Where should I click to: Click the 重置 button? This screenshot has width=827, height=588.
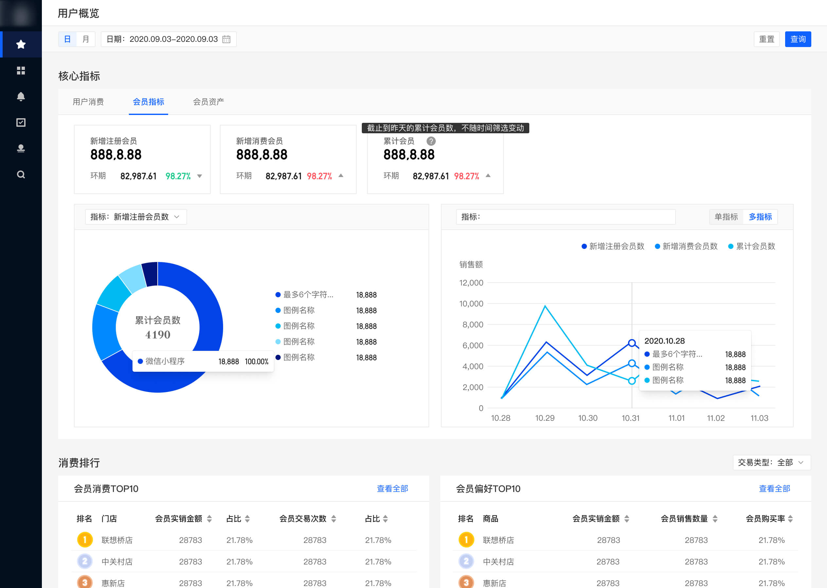[766, 39]
